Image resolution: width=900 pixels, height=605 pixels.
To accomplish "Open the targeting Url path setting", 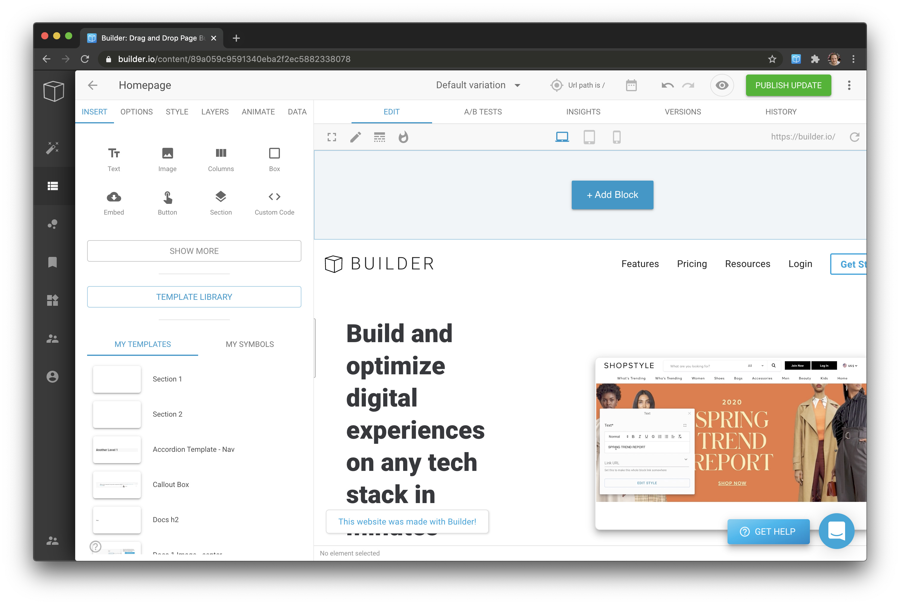I will (x=578, y=85).
